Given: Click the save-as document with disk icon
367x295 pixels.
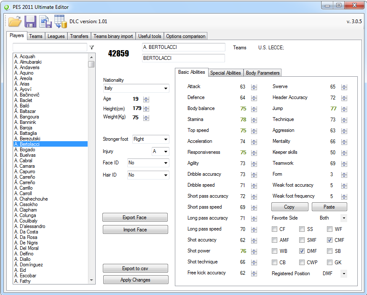Looking at the screenshot, I should tap(46, 21).
